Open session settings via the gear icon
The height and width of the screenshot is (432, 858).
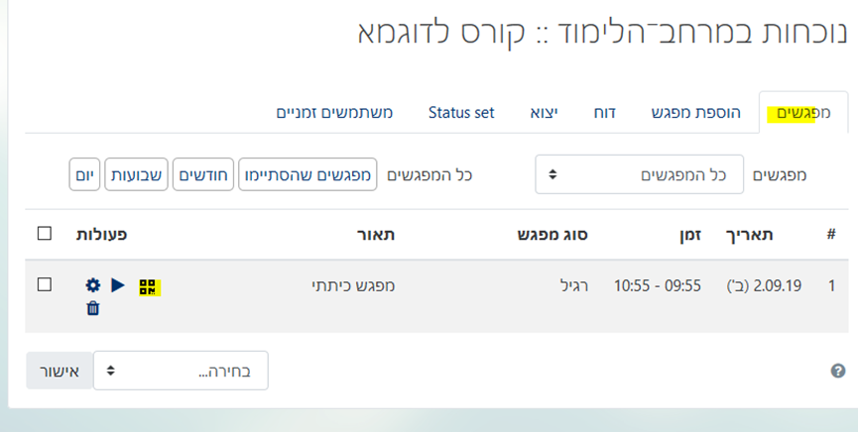(93, 285)
